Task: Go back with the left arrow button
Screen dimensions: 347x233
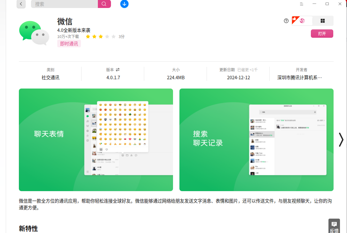Action: coord(21,4)
